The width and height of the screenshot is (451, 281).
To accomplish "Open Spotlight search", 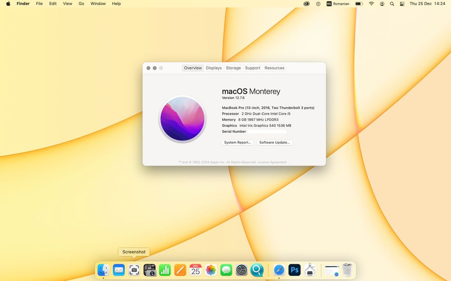I will [x=392, y=4].
